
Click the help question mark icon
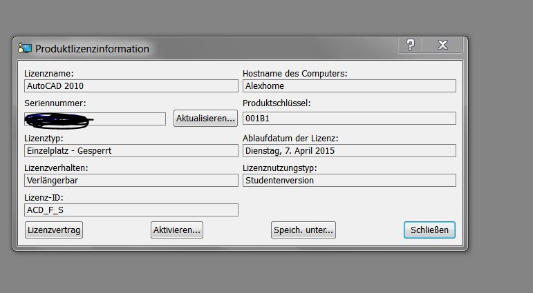410,45
